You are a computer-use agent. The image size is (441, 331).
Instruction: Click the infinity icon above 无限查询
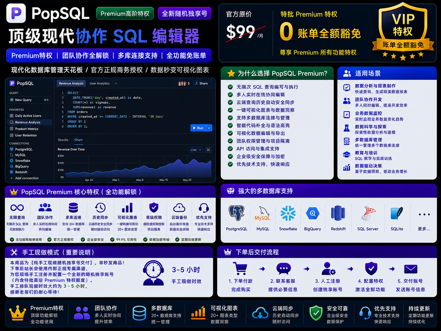17,208
